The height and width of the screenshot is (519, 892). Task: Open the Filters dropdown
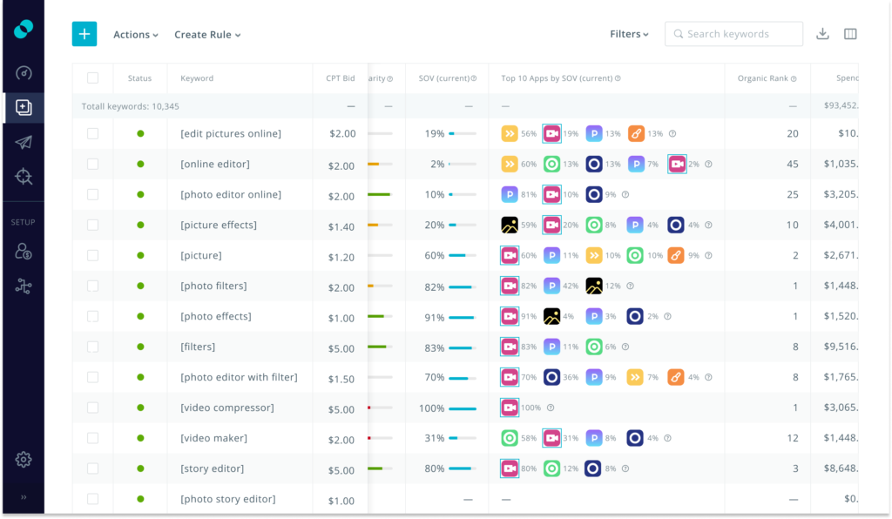tap(625, 34)
